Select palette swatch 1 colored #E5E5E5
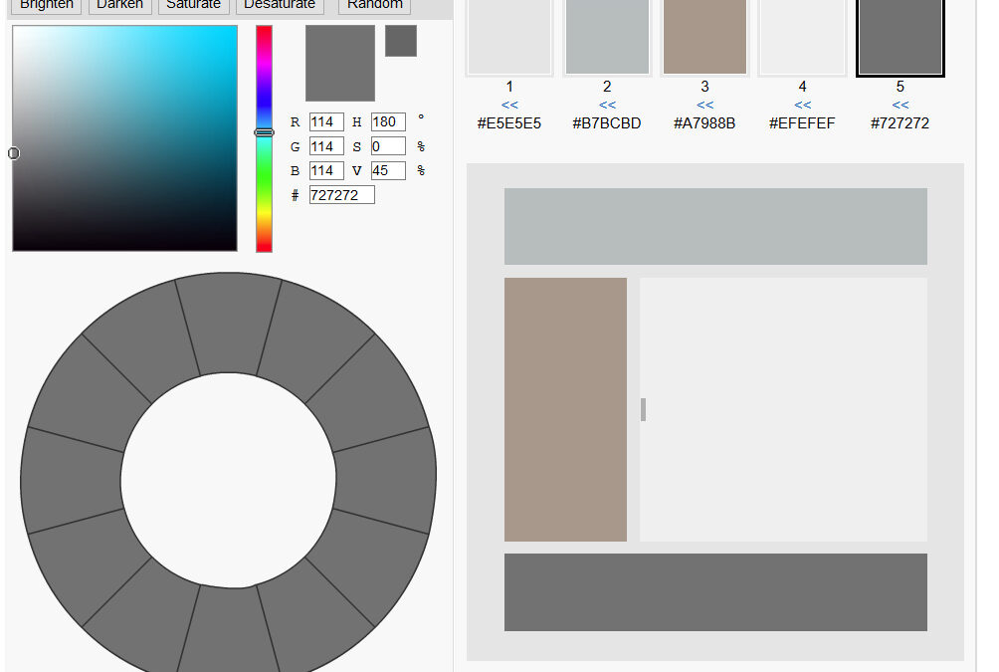The height and width of the screenshot is (672, 999). [x=509, y=36]
